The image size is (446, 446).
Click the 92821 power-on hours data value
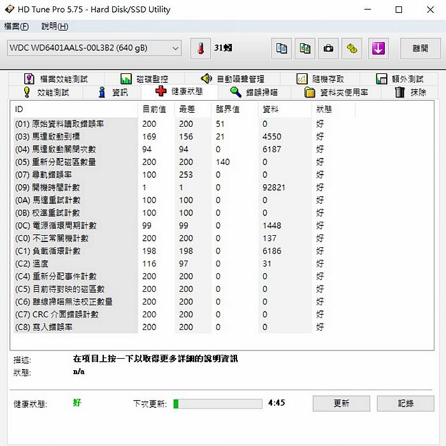273,187
